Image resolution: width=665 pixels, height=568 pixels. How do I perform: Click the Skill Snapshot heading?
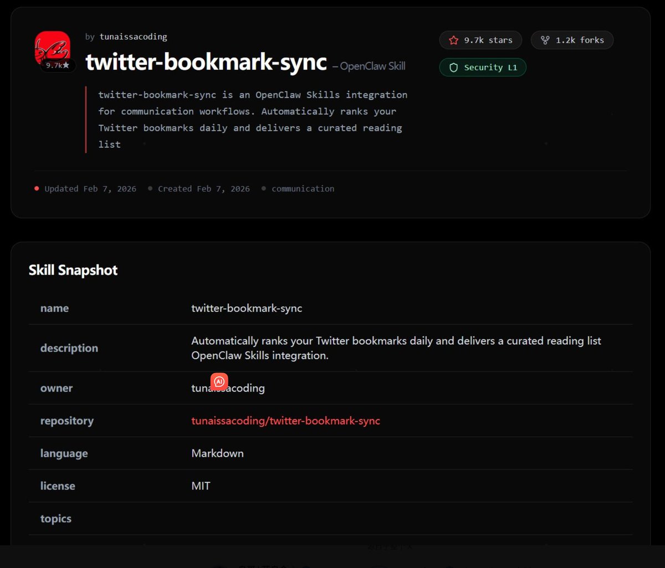pyautogui.click(x=73, y=270)
